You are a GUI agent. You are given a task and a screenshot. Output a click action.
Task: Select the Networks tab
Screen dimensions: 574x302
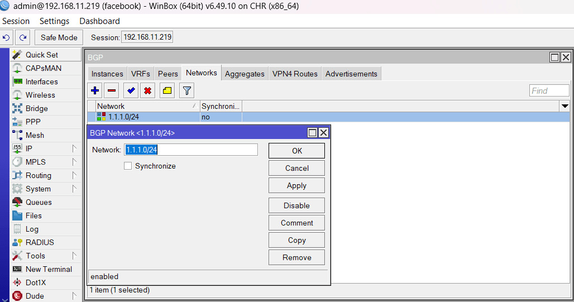(x=202, y=73)
